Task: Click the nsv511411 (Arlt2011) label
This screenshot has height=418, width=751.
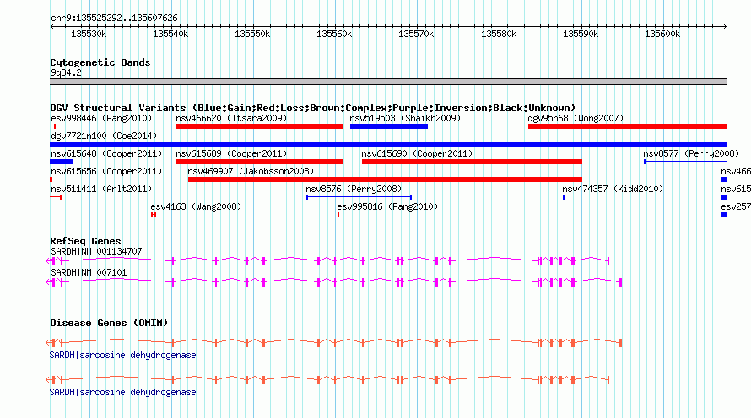Action: [101, 189]
